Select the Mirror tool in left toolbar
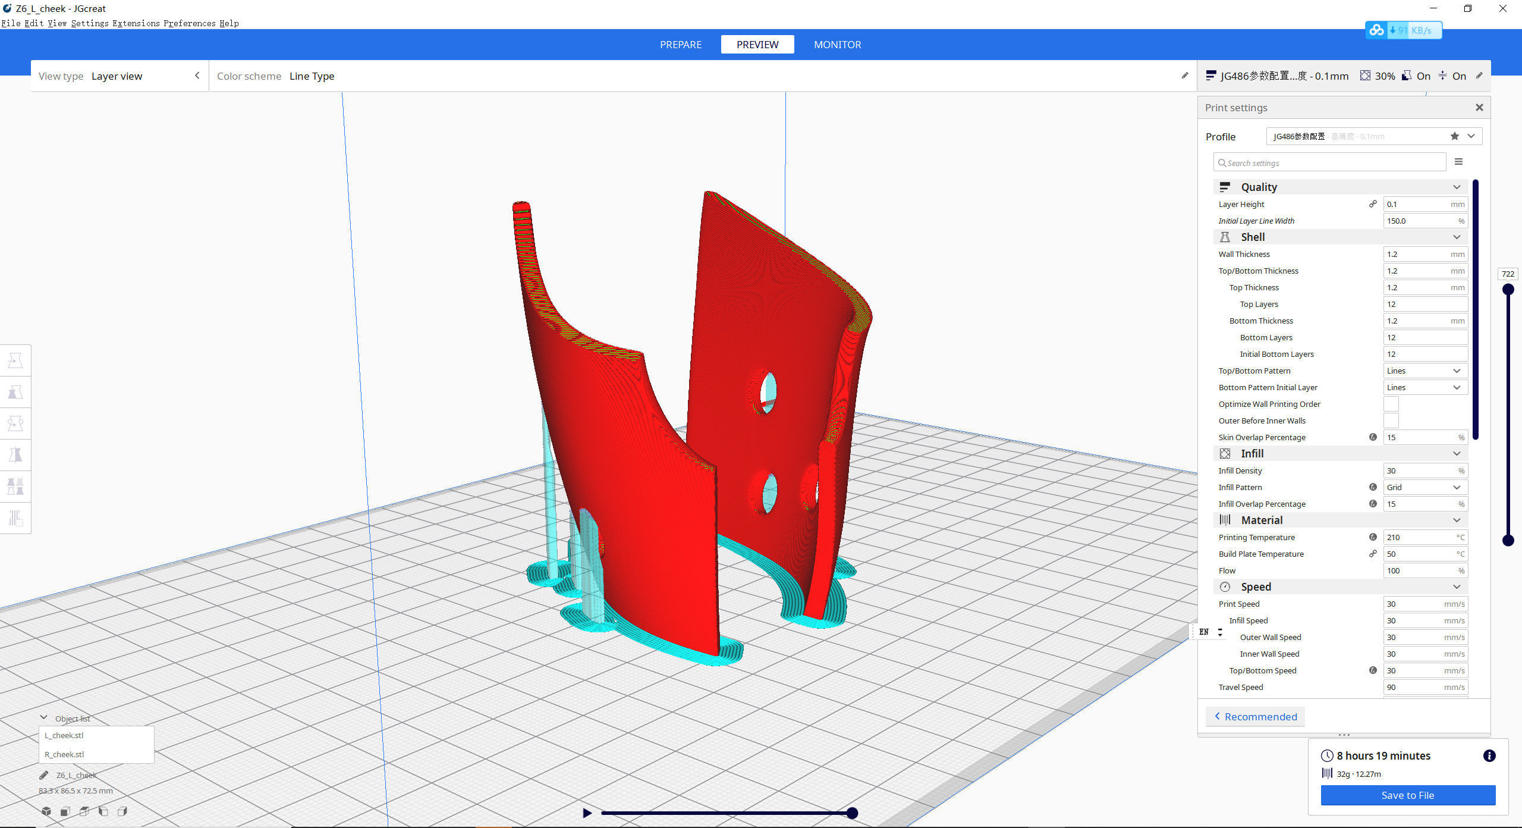Image resolution: width=1522 pixels, height=828 pixels. [x=15, y=455]
